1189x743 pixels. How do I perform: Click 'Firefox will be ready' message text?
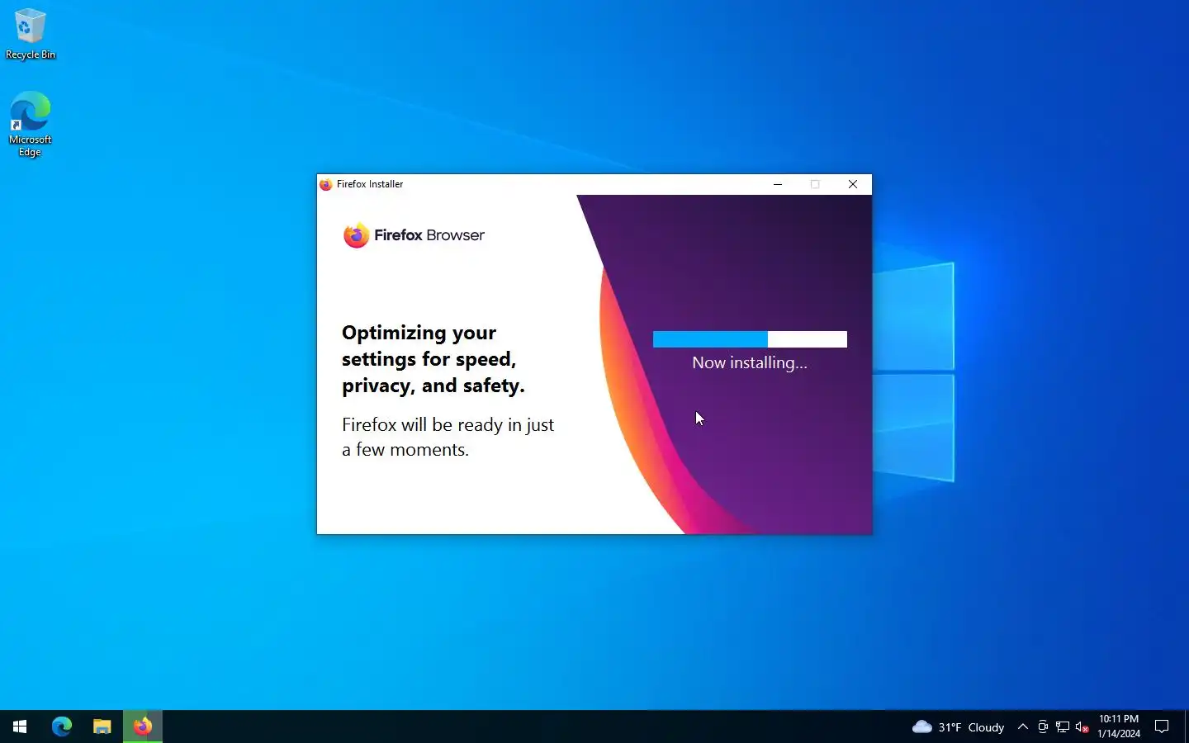point(448,437)
